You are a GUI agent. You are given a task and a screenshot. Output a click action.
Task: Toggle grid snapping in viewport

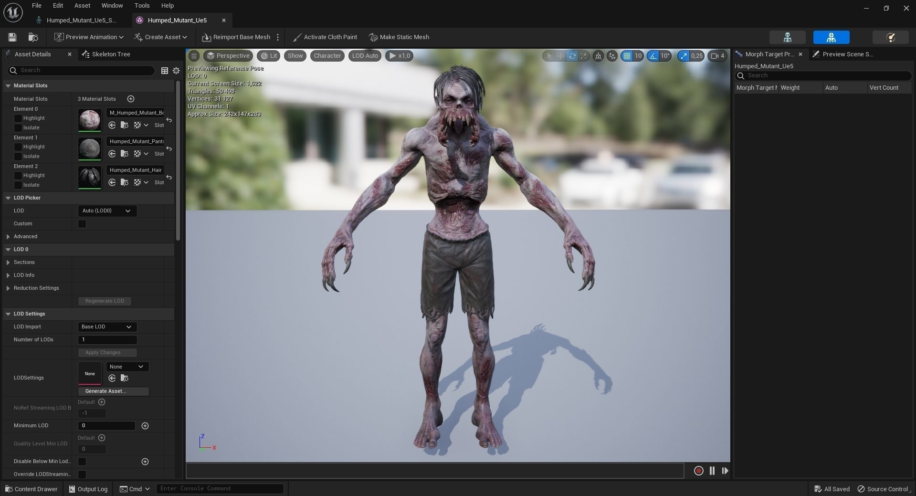627,56
